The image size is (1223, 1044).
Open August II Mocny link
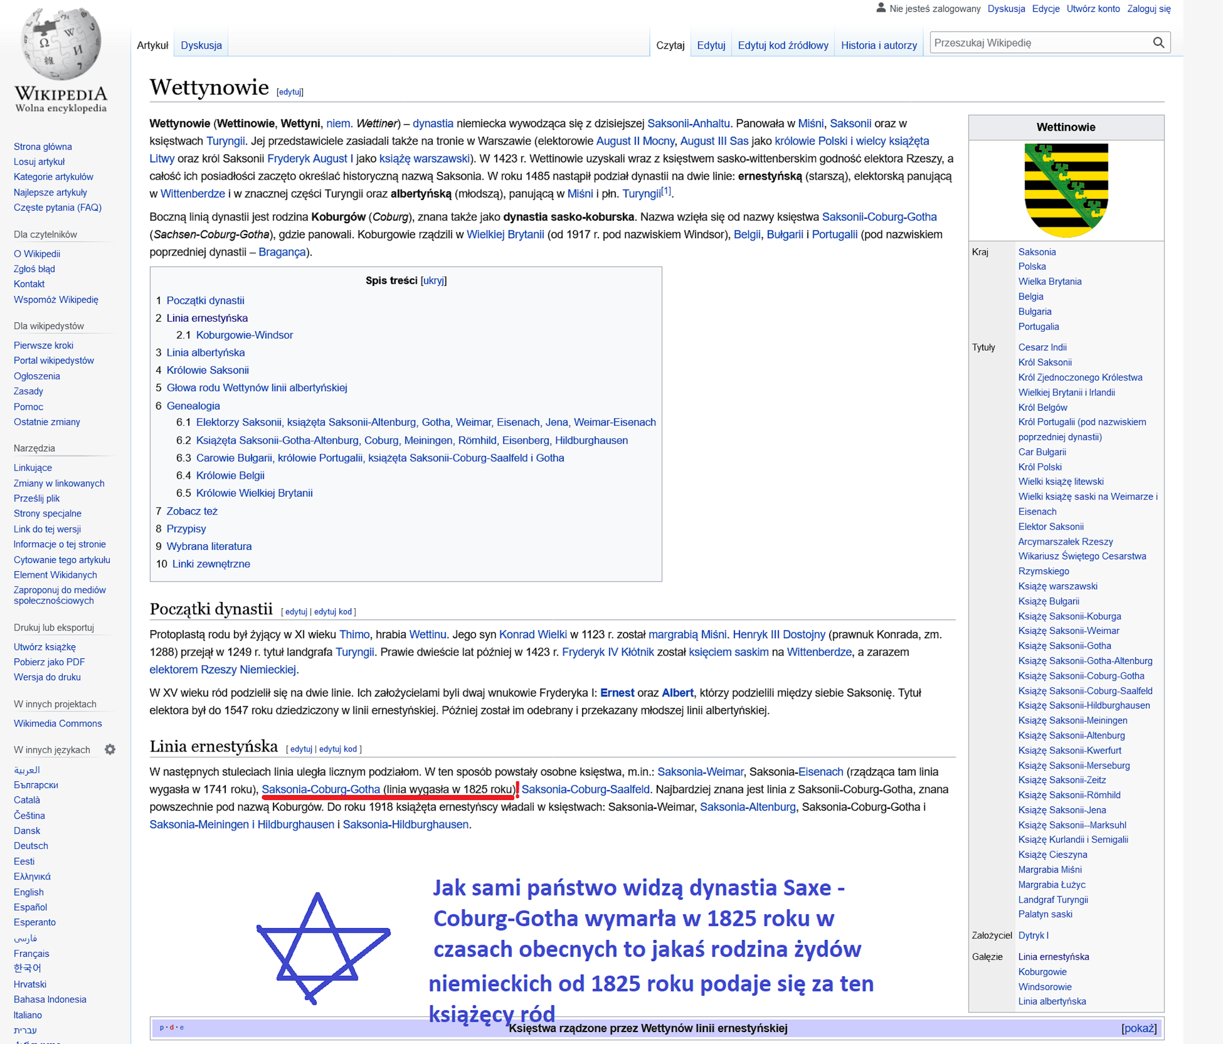coord(635,141)
